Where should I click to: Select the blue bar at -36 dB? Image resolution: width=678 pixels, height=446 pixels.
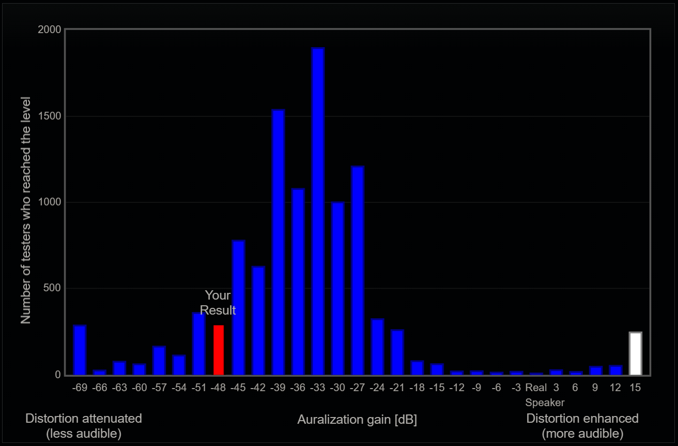[x=298, y=281]
